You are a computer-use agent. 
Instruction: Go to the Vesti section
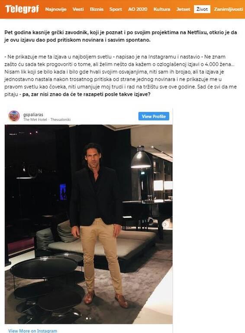point(78,10)
